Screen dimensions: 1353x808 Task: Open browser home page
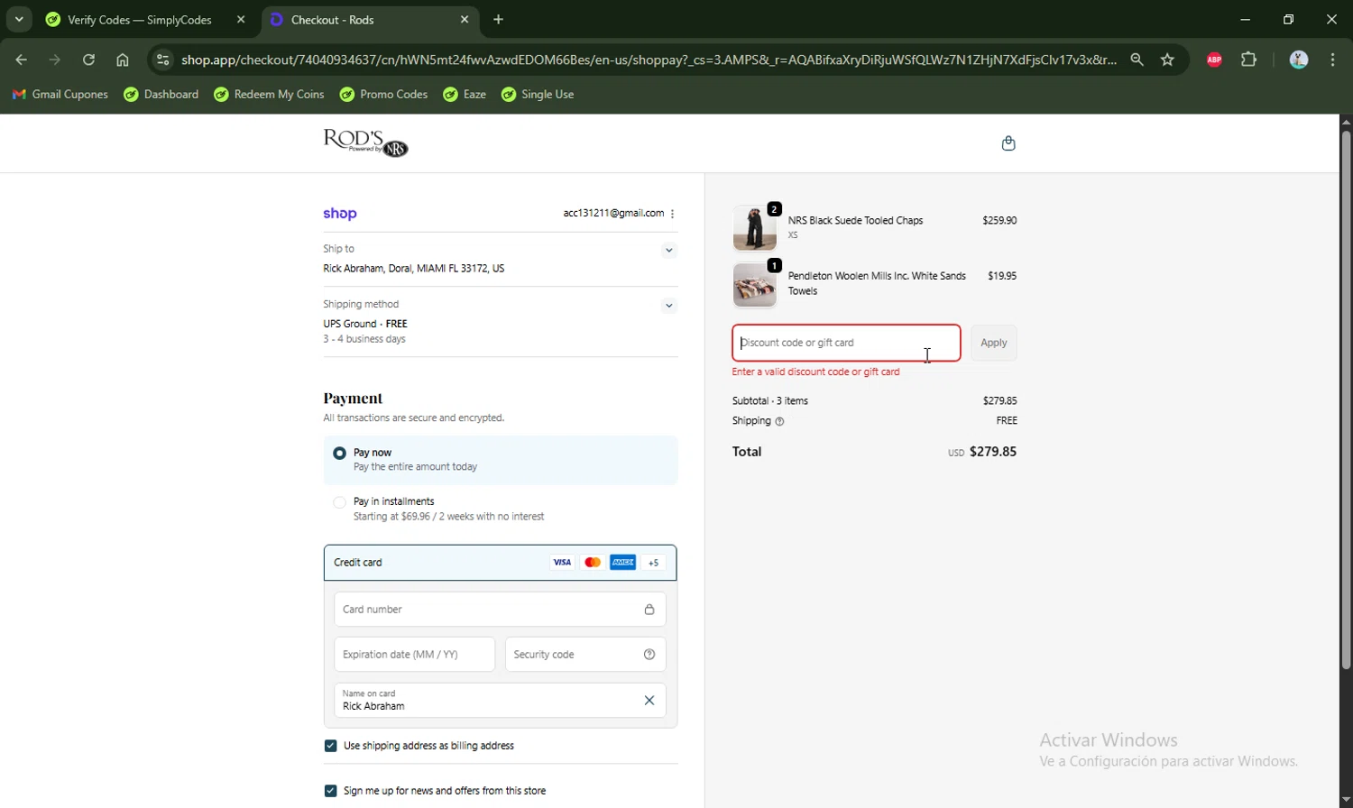point(123,60)
